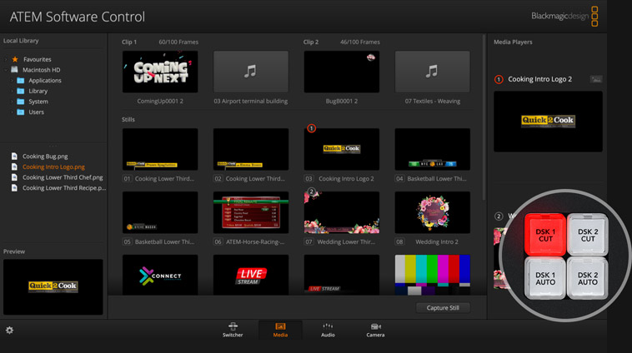Viewport: 632px width, 353px height.
Task: Select audio clip 03 Airport terminal building
Action: tap(250, 72)
